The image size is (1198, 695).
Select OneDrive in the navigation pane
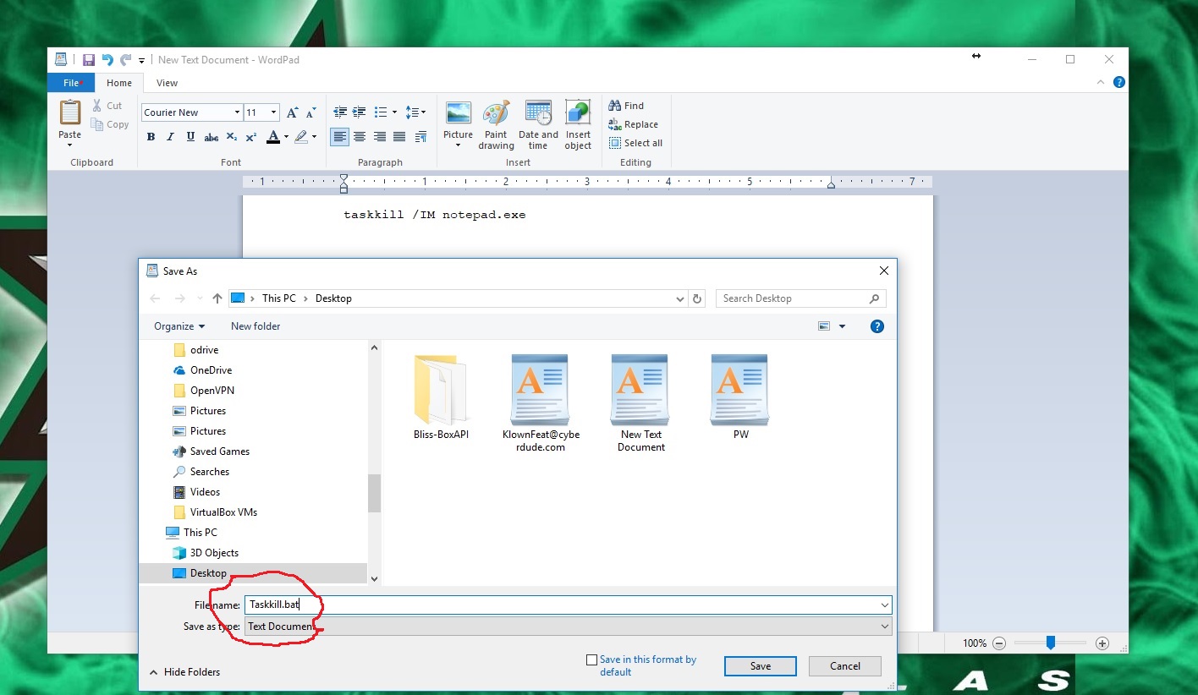211,370
